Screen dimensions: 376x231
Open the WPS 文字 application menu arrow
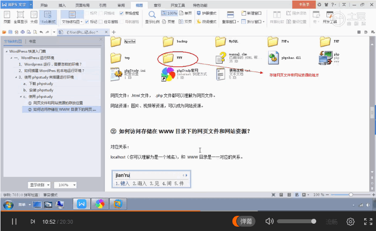[x=31, y=4]
